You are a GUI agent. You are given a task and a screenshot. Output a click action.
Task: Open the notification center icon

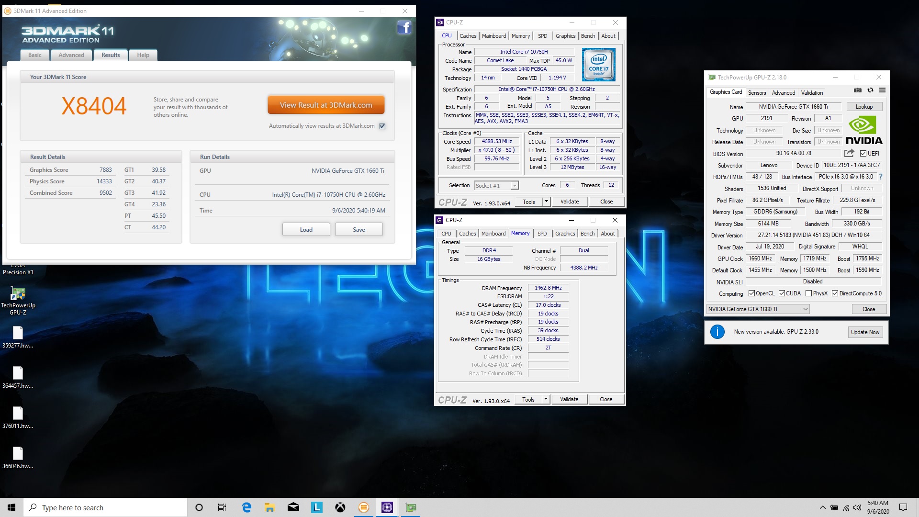903,507
